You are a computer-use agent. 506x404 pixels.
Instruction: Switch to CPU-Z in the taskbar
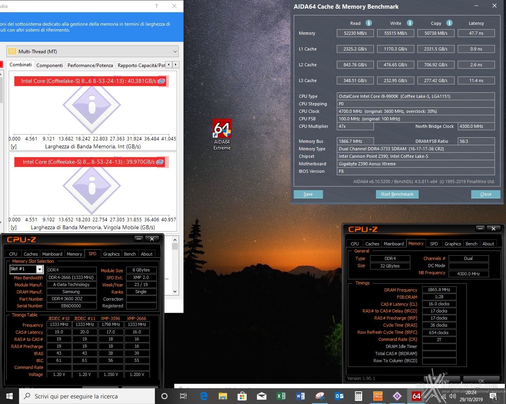(x=378, y=396)
